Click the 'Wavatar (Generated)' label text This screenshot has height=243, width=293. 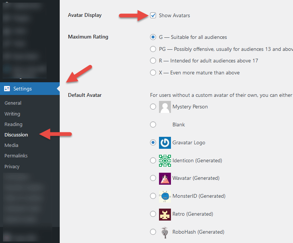click(196, 178)
